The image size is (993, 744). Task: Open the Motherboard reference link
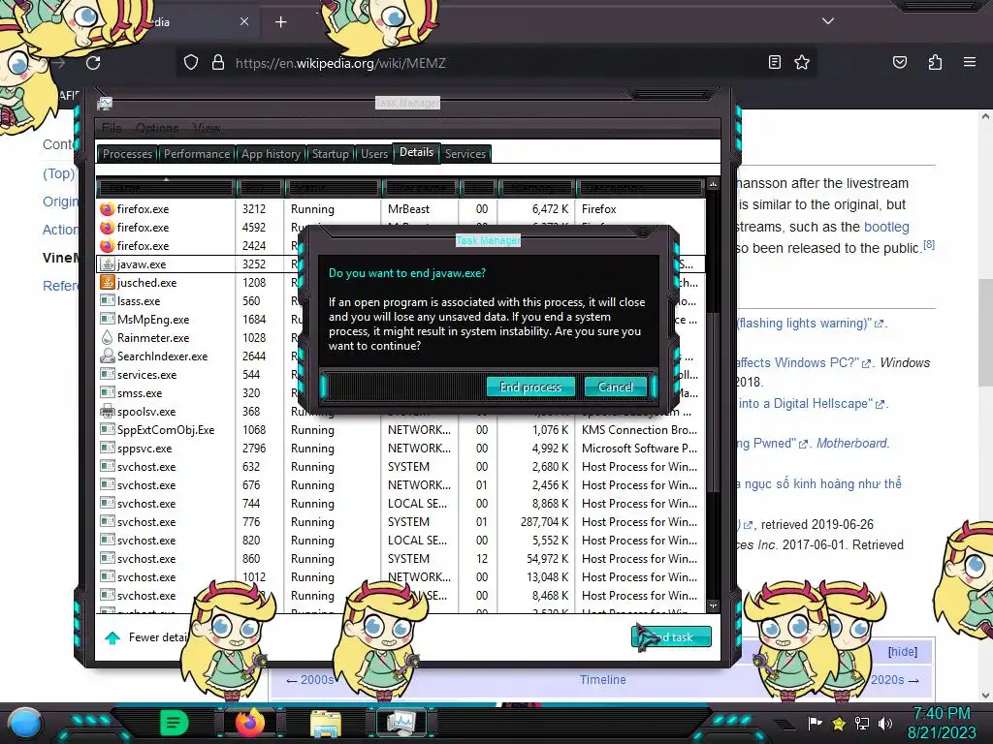tap(851, 443)
